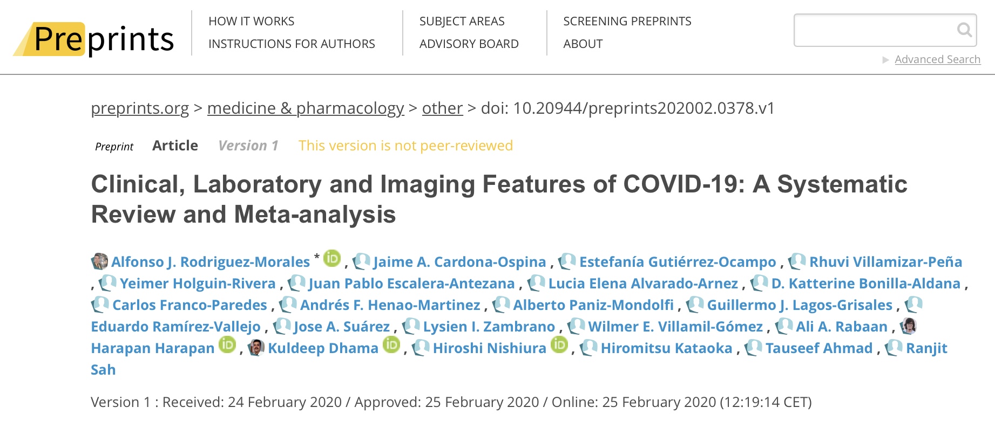Screen dimensions: 995x421
Task: Open Hiroshi Nishiura's ORCID iD icon
Action: pyautogui.click(x=559, y=344)
